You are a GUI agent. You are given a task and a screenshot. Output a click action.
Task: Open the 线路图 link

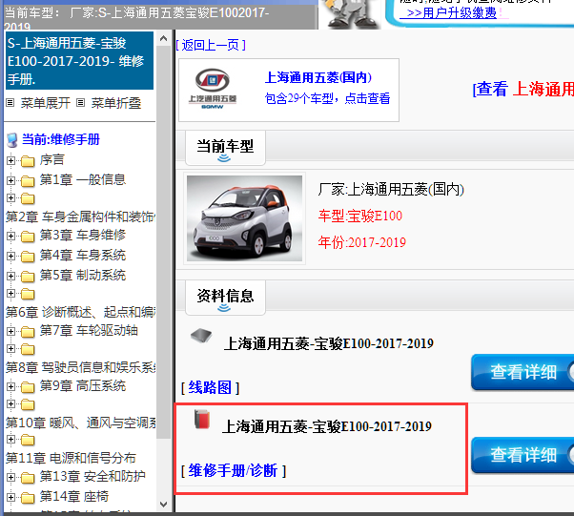[x=210, y=387]
